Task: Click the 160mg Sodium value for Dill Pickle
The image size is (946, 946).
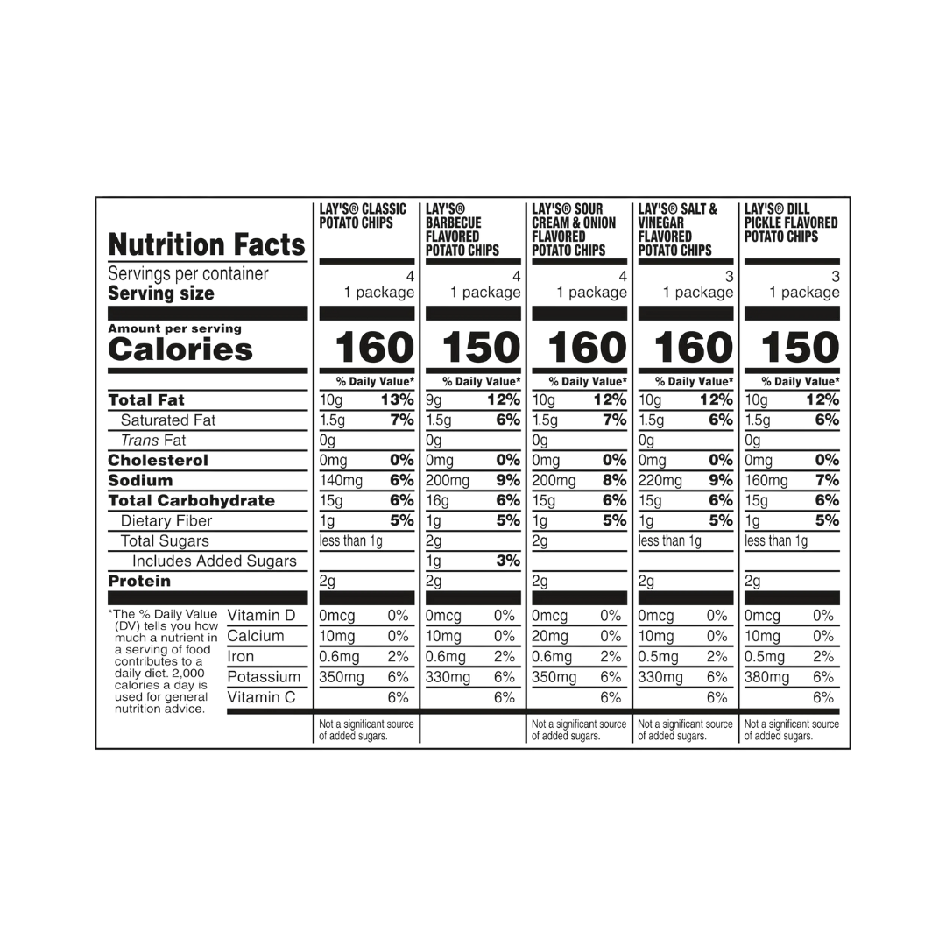Action: pos(766,480)
